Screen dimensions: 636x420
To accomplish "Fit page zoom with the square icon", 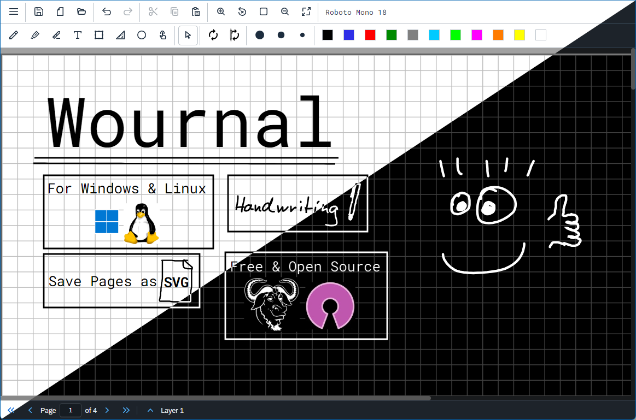I will tap(263, 12).
